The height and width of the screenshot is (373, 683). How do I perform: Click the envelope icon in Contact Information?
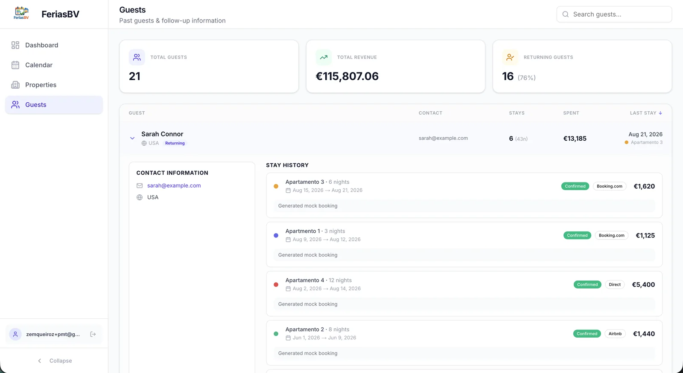140,185
